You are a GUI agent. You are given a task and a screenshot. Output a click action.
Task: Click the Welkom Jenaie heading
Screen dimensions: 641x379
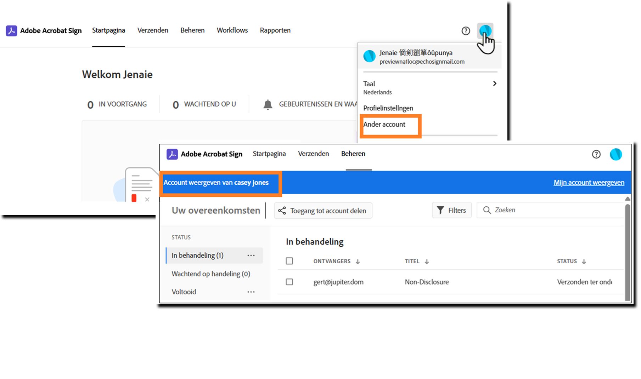[117, 75]
